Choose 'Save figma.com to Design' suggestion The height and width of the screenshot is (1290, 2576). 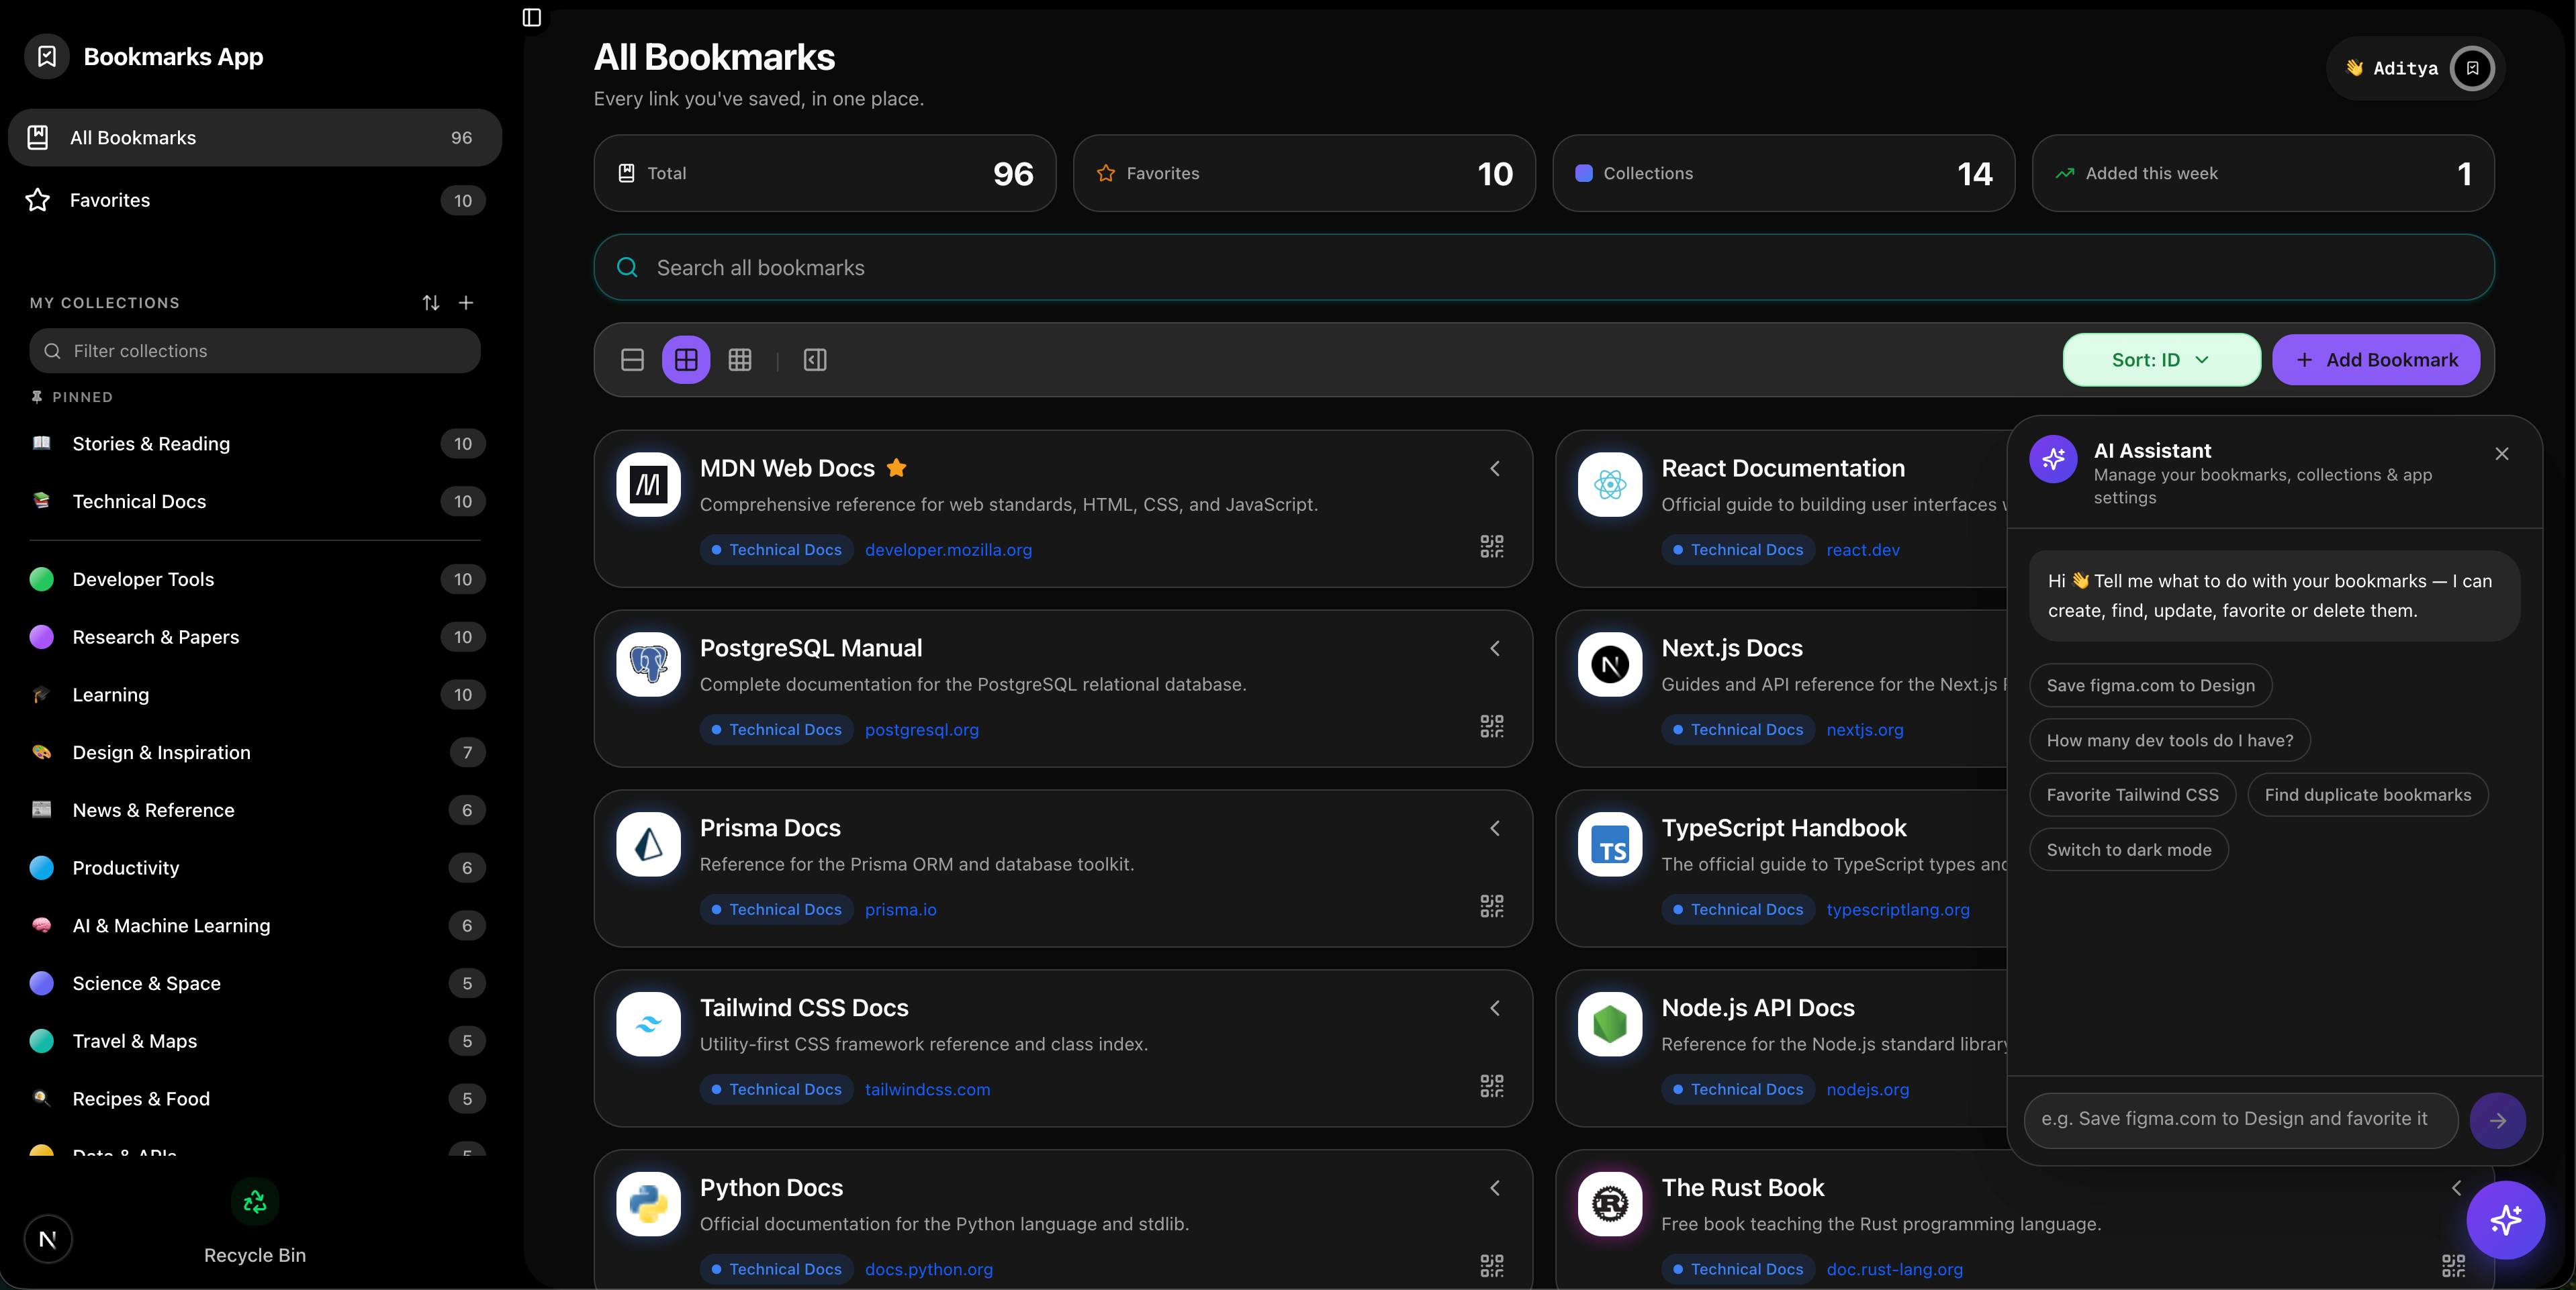click(2150, 685)
